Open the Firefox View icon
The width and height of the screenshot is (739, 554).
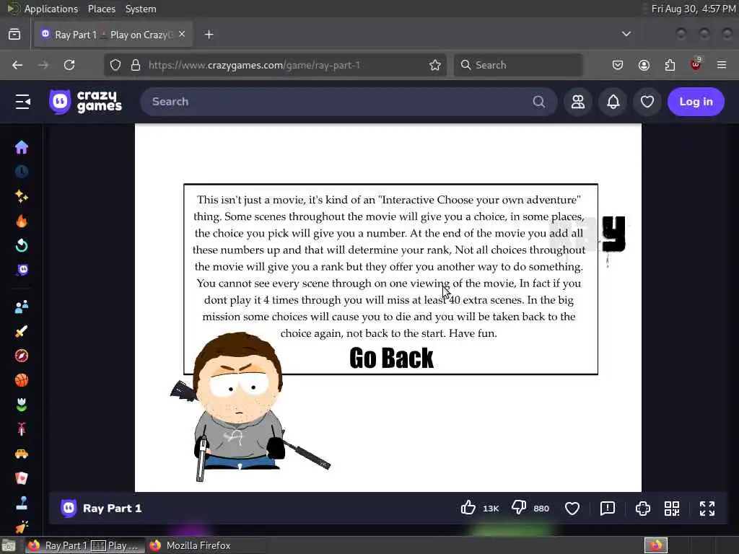click(14, 35)
